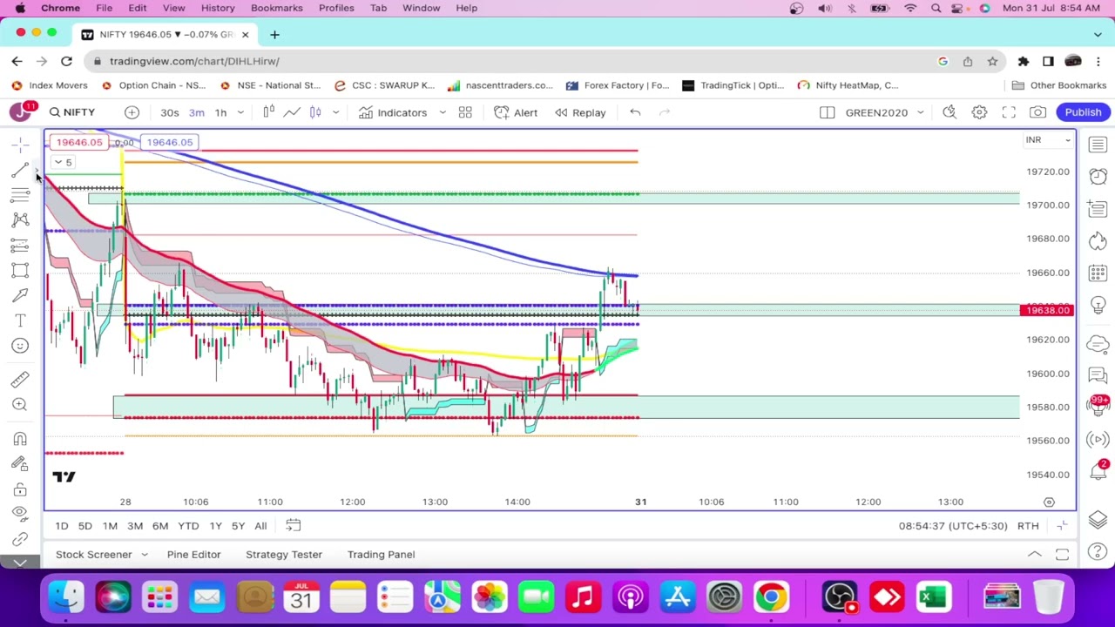1115x627 pixels.
Task: Switch to the 3m timeframe
Action: tap(197, 112)
